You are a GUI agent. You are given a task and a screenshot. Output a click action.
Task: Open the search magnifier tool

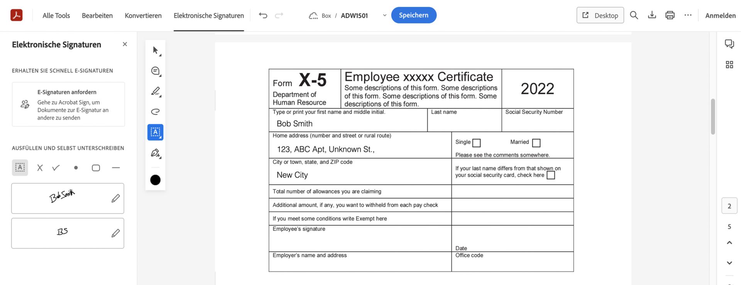[x=634, y=15]
